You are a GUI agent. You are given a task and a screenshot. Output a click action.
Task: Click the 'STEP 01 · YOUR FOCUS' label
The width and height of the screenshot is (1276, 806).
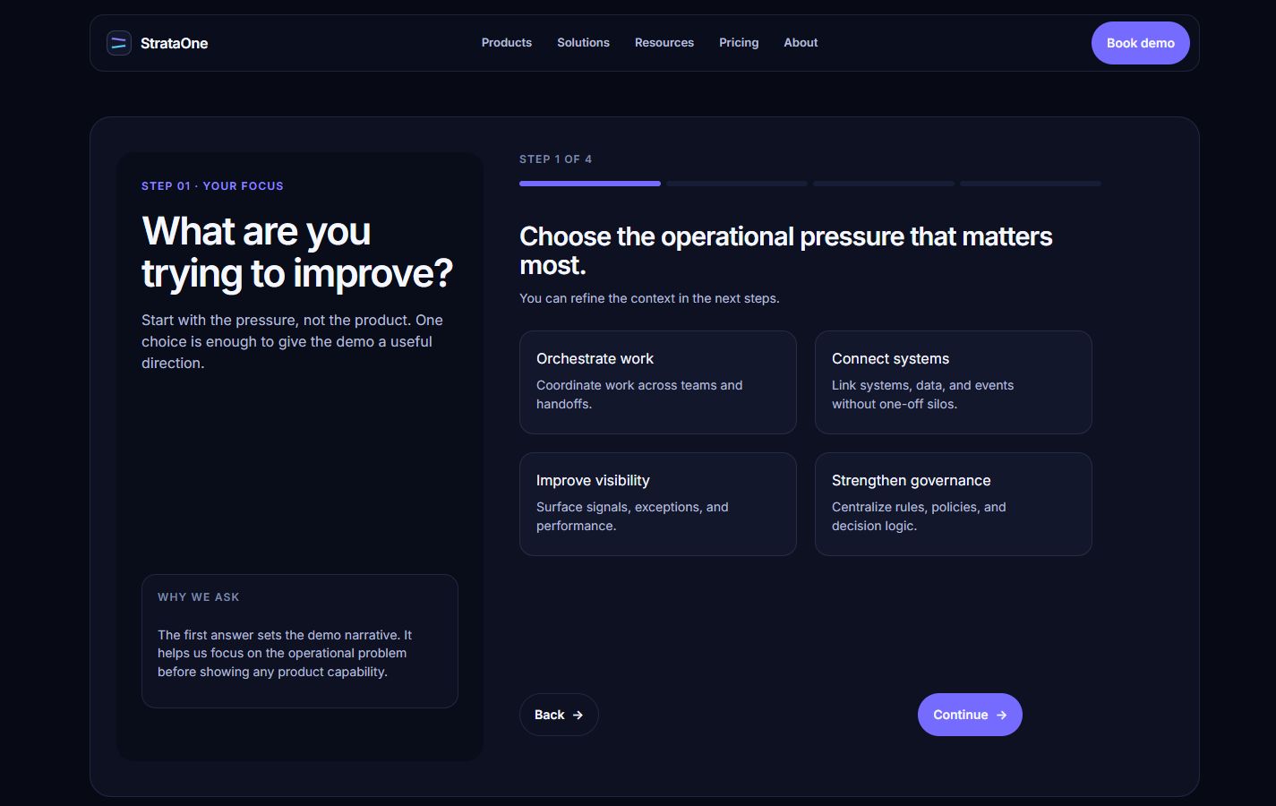pos(212,186)
